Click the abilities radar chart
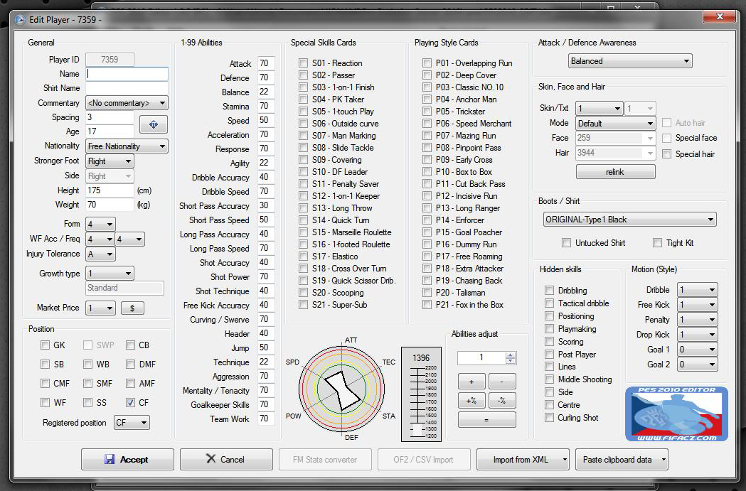 pos(341,388)
